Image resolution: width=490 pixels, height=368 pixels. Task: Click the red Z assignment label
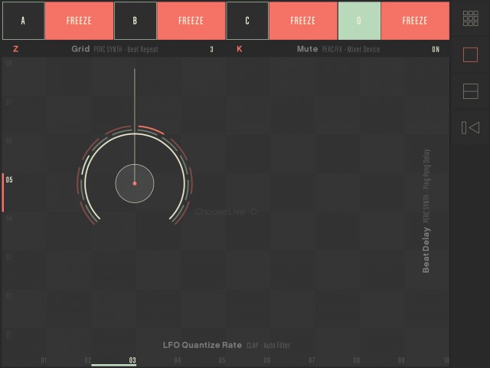[x=15, y=49]
